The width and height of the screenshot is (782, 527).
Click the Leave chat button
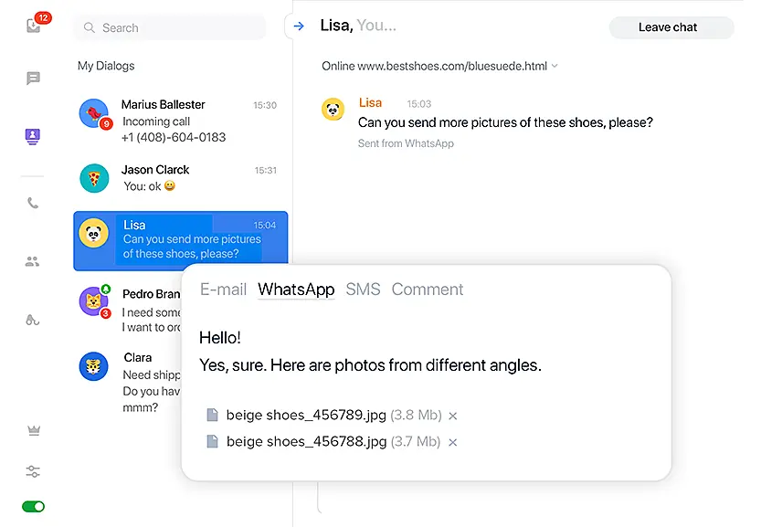point(671,27)
